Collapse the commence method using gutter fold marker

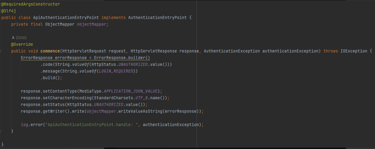tap(1, 51)
